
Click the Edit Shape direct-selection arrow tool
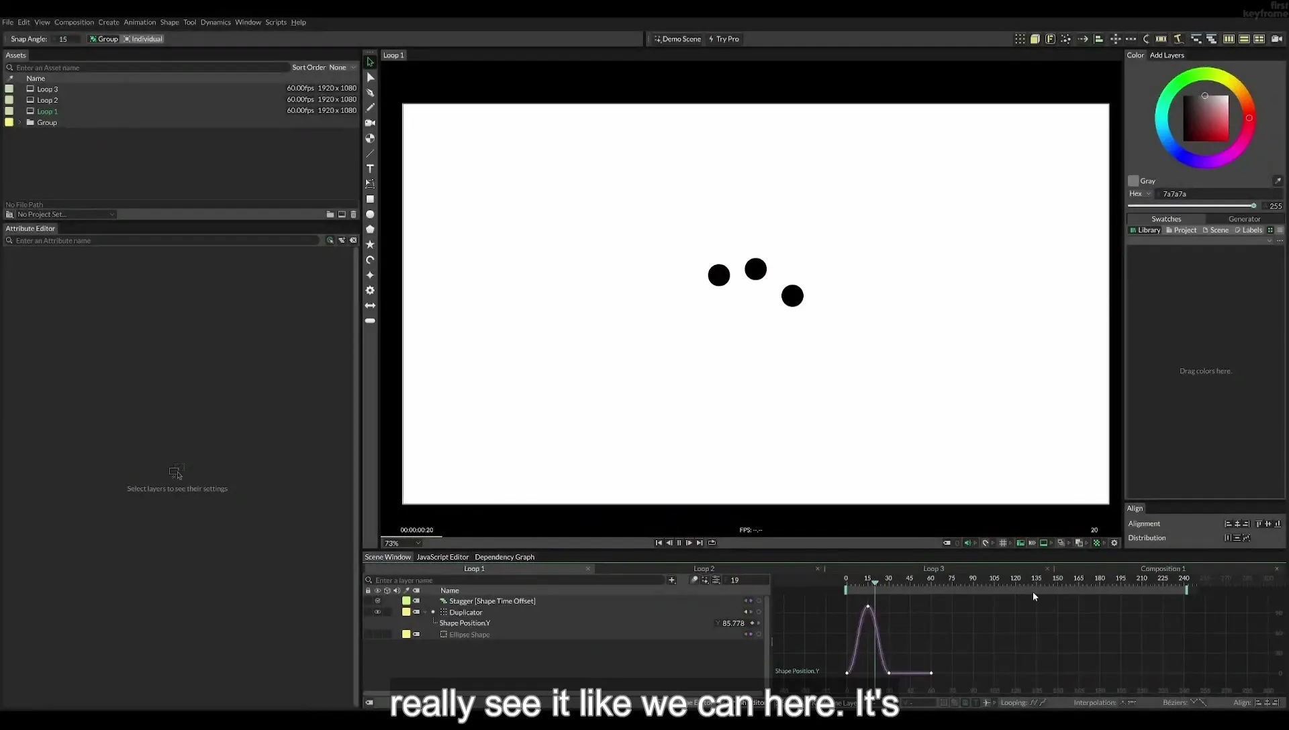370,77
